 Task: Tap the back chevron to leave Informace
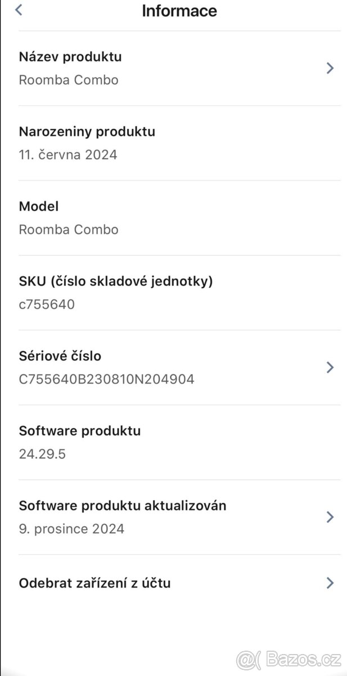[x=18, y=10]
